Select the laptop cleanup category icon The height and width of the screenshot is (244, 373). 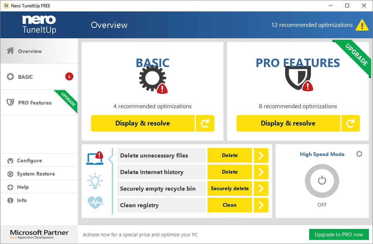95,158
